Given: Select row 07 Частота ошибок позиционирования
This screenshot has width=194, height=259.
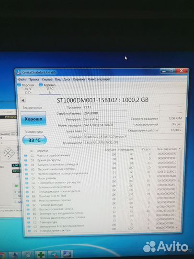Looking at the screenshot, I should pos(101,173).
